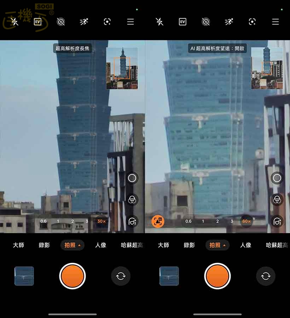Viewport: 290px width, 318px height.
Task: Toggle flash off icon on left camera
Action: (x=14, y=22)
